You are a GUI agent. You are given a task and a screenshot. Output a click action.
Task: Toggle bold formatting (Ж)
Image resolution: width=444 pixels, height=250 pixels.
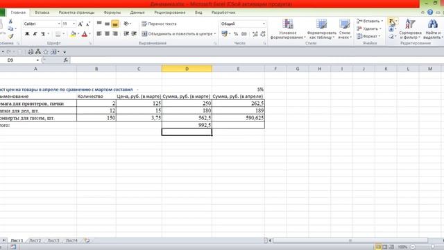click(27, 34)
